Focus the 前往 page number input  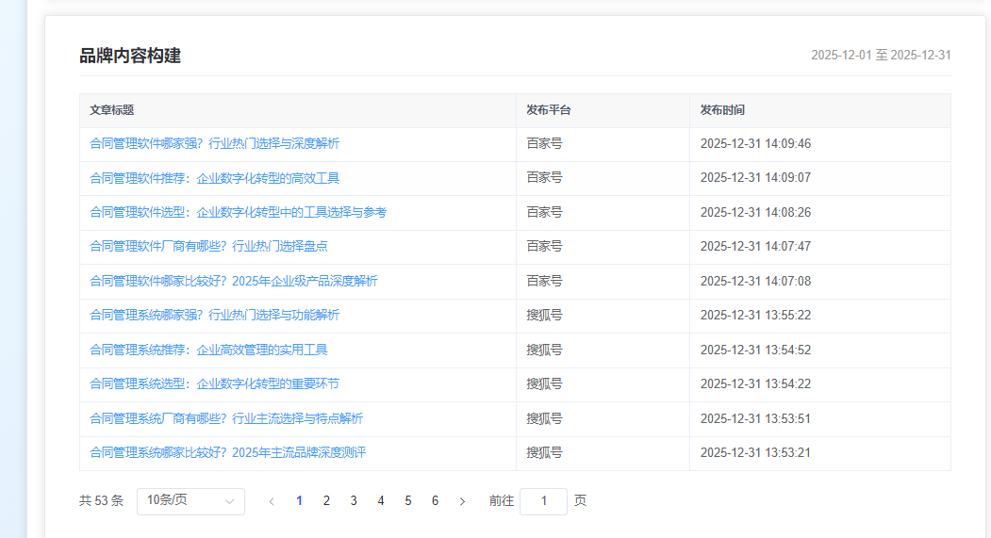point(543,501)
